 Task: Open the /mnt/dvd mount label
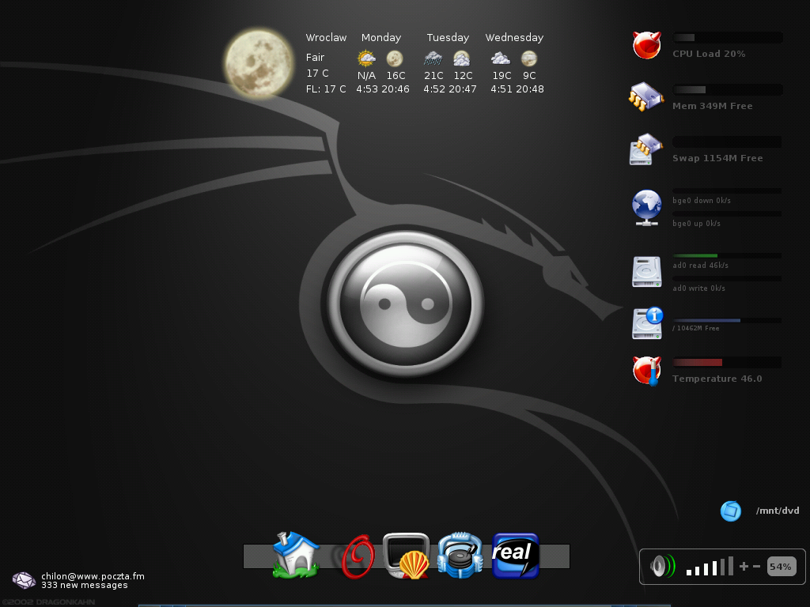click(777, 511)
